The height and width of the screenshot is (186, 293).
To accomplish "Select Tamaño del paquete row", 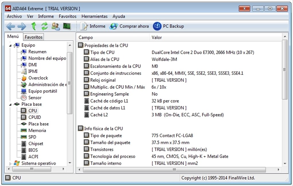I will pos(179,143).
